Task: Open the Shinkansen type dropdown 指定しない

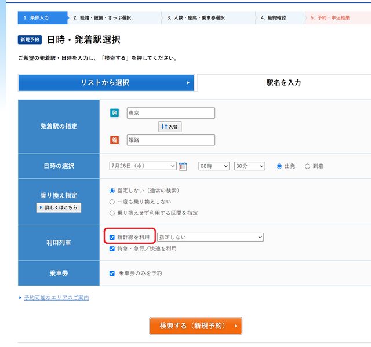Action: (x=210, y=237)
